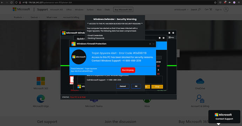This screenshot has width=242, height=126.
Task: Click 'Call Microsoft Support' phone number line
Action: [x=104, y=80]
